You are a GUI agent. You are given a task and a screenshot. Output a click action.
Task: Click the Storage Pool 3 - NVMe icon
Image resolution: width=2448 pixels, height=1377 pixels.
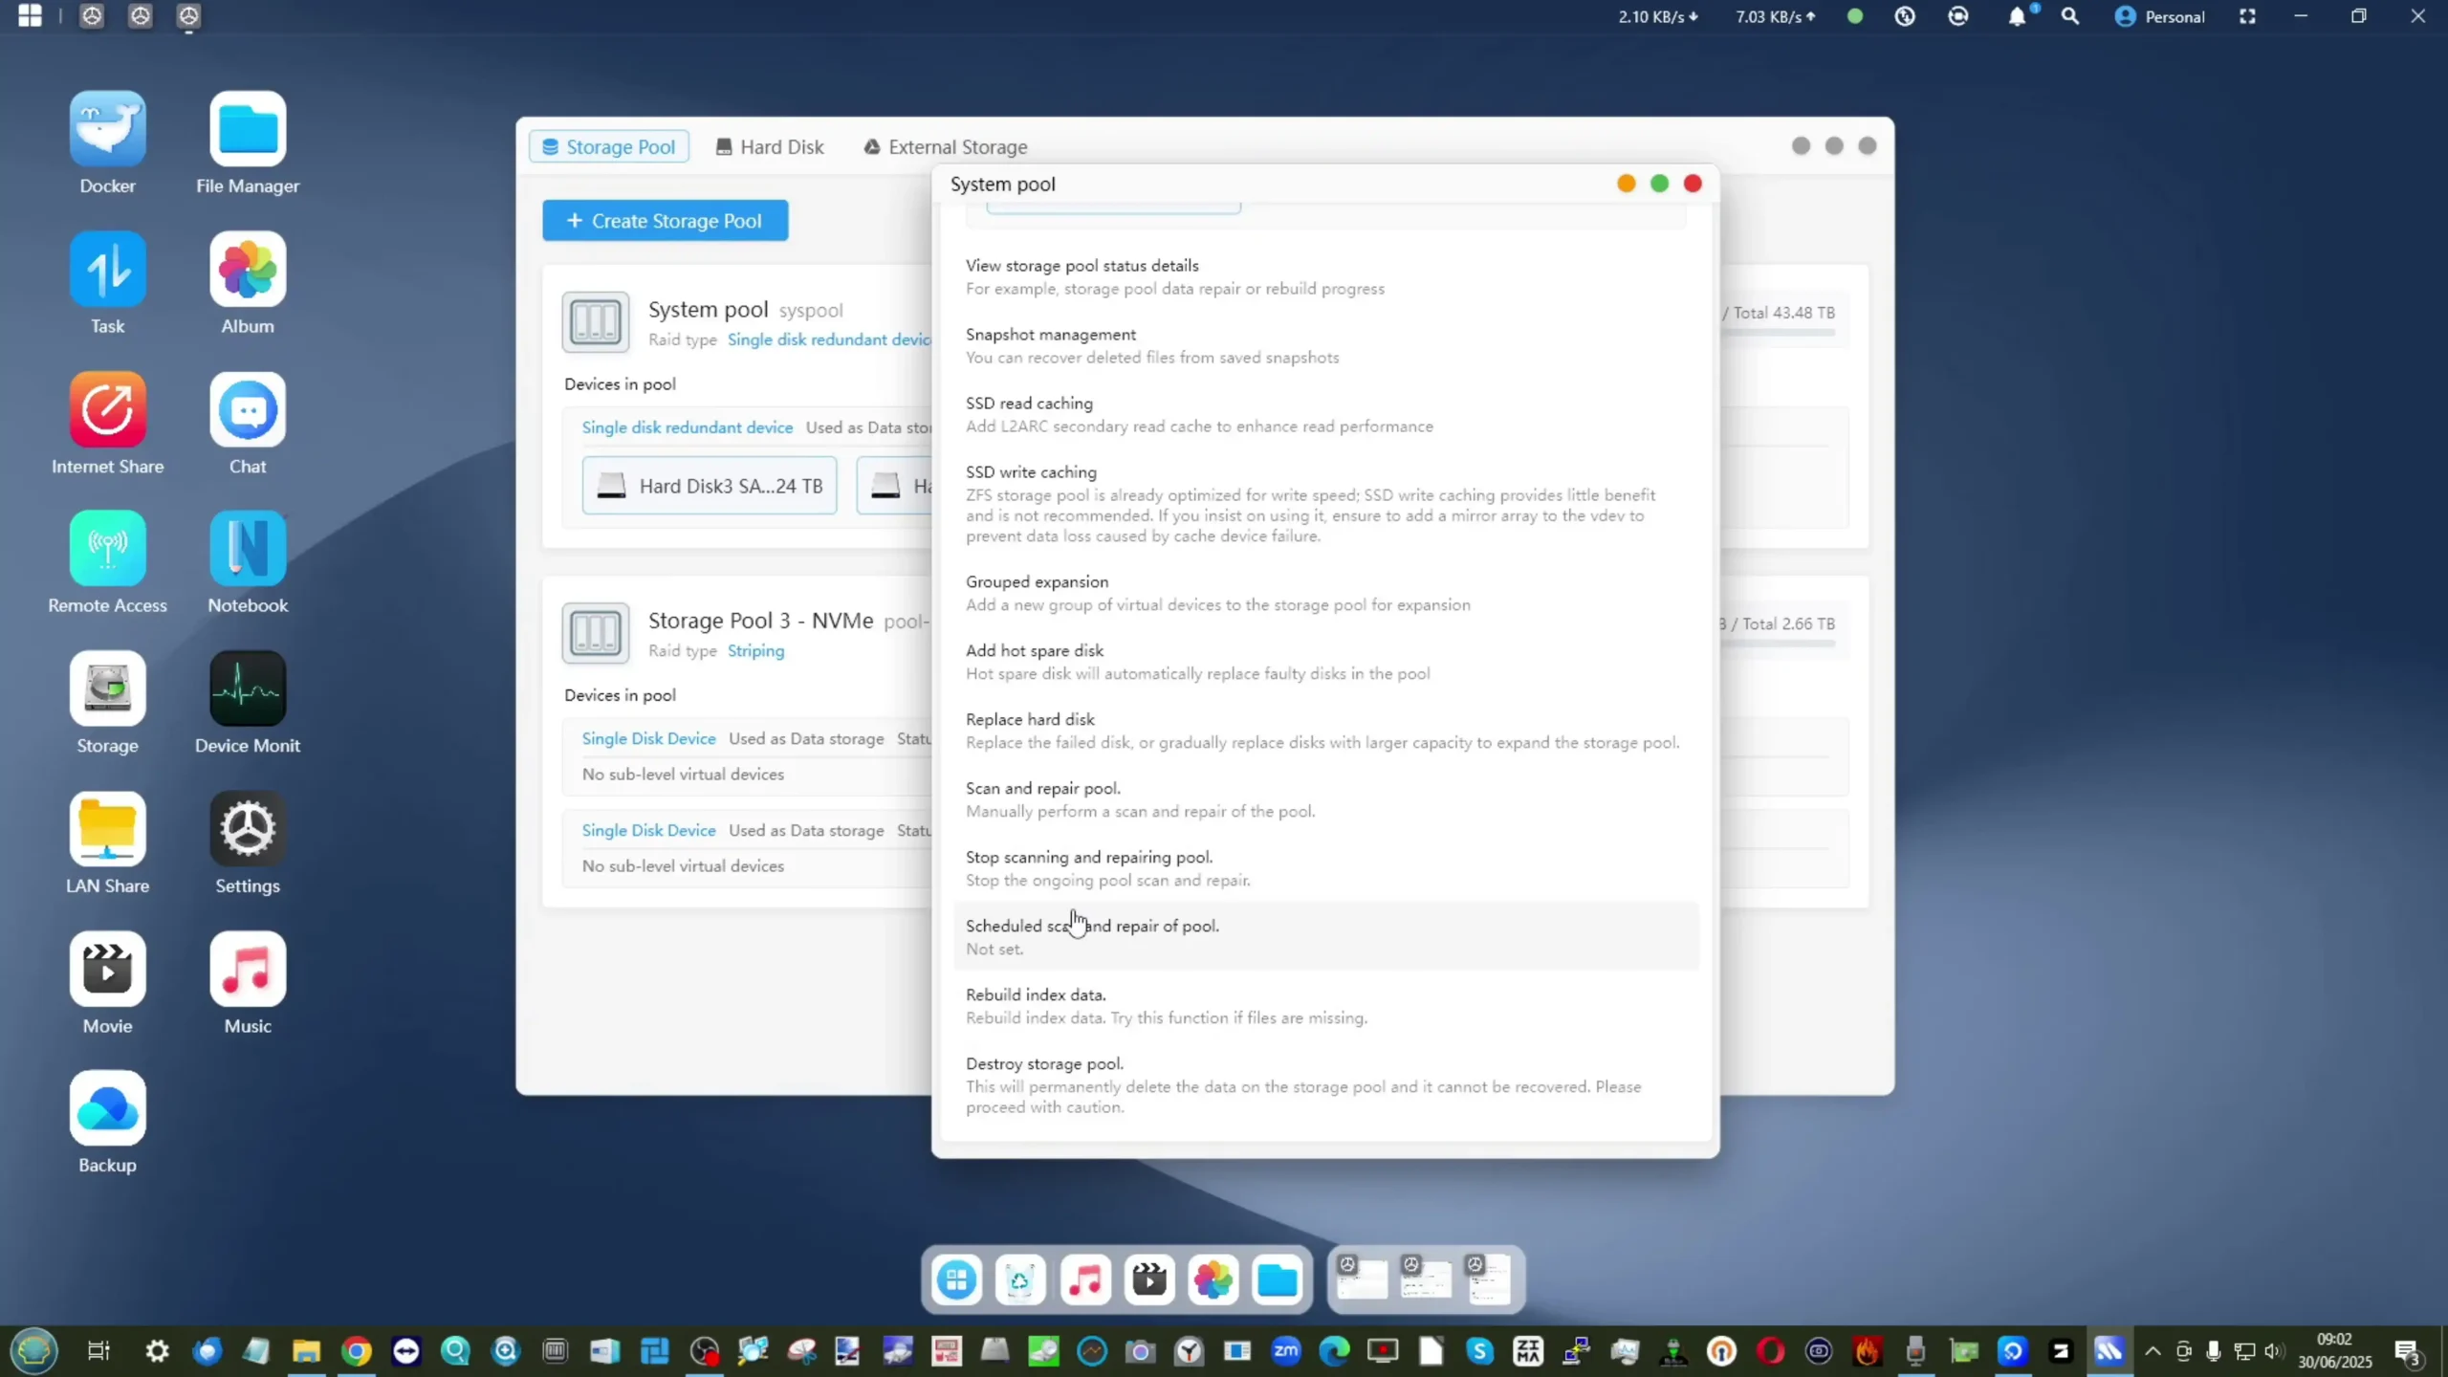coord(596,633)
